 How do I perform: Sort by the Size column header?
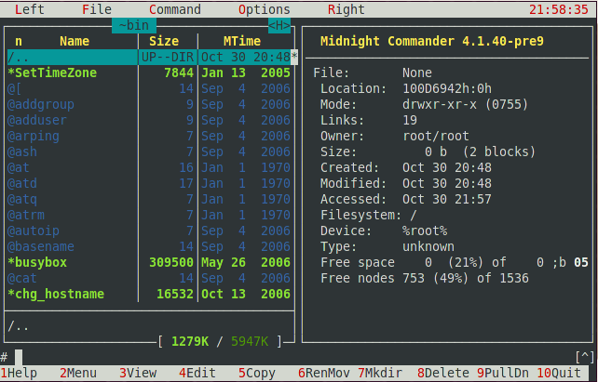(x=164, y=41)
